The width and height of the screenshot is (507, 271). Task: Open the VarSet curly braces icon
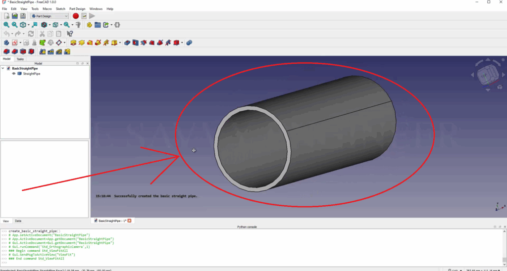click(117, 25)
